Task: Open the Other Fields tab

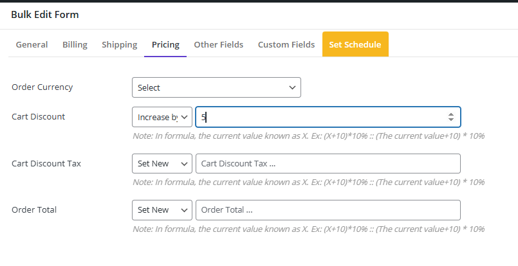Action: [219, 44]
